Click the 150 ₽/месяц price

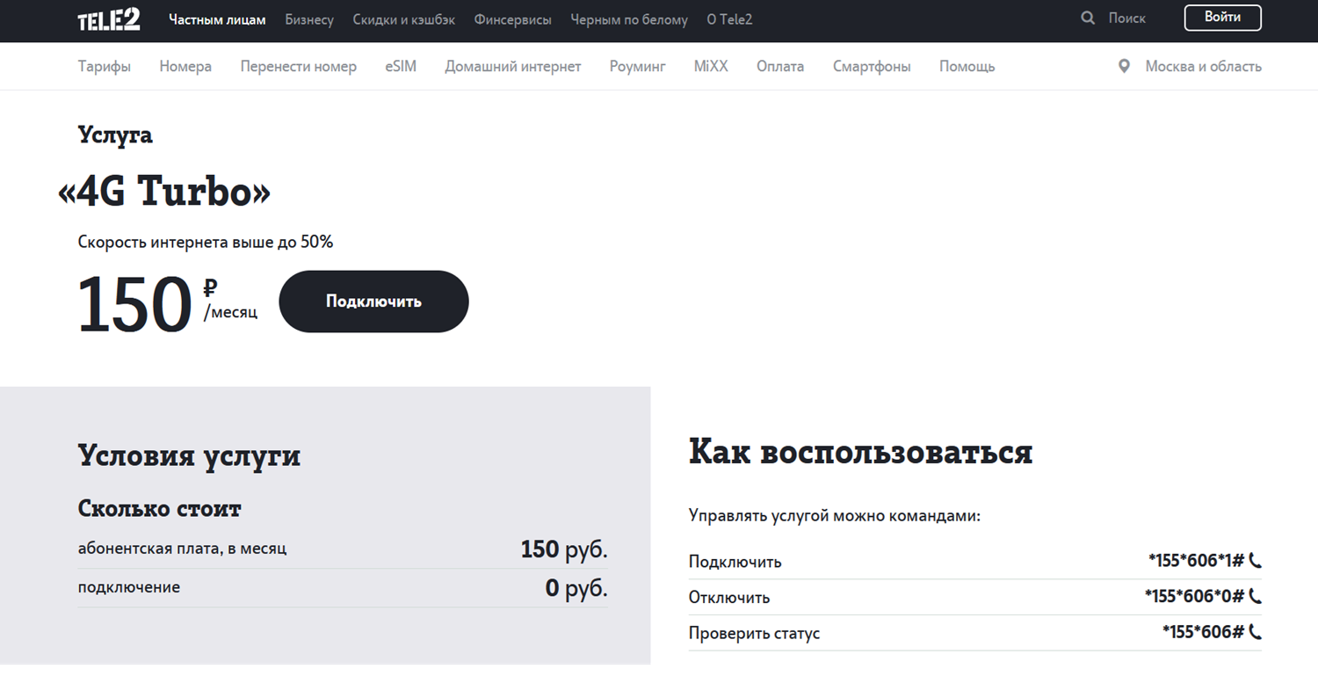pos(168,304)
